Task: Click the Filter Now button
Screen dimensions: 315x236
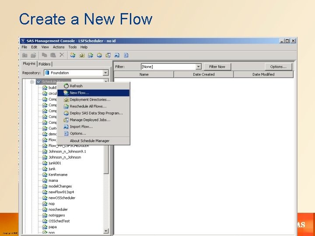Action: 217,66
